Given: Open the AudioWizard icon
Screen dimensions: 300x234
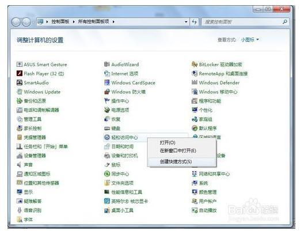Looking at the screenshot, I should [x=107, y=65].
